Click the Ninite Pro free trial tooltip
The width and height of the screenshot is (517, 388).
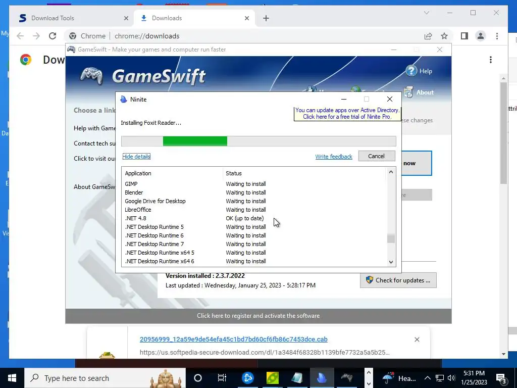[347, 114]
